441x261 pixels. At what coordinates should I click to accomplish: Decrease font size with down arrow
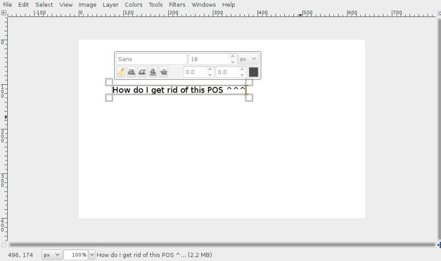233,62
